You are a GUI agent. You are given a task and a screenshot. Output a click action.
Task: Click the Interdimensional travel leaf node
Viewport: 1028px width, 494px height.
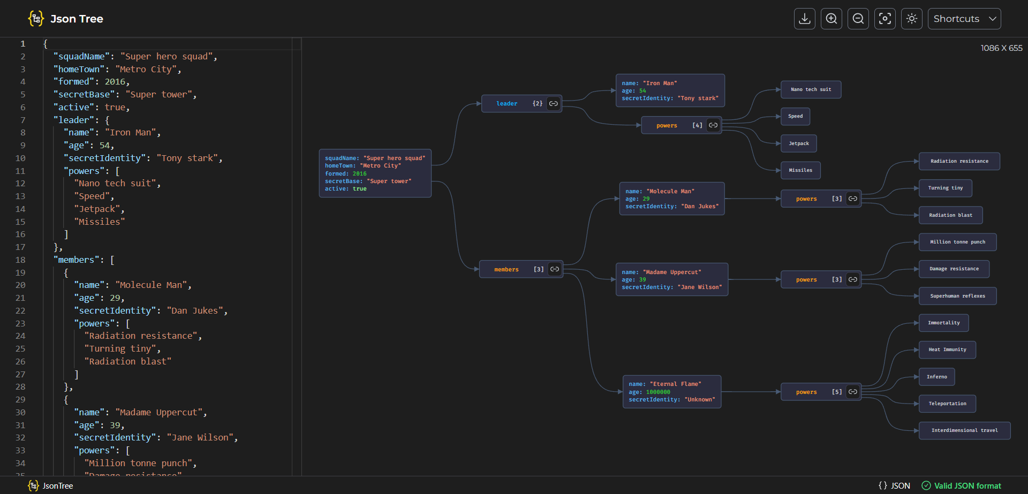click(964, 430)
